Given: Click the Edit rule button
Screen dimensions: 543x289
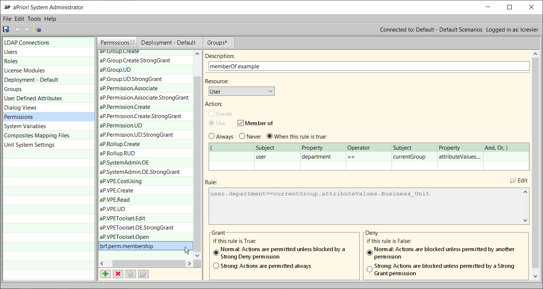Looking at the screenshot, I should click(519, 181).
